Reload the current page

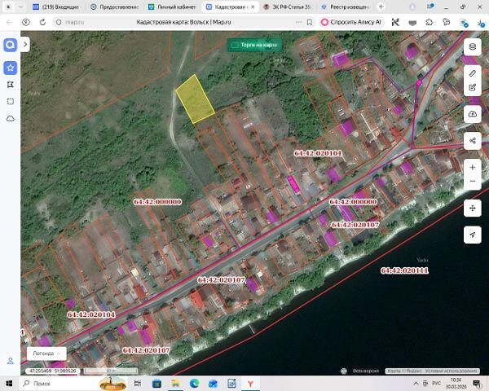click(42, 22)
